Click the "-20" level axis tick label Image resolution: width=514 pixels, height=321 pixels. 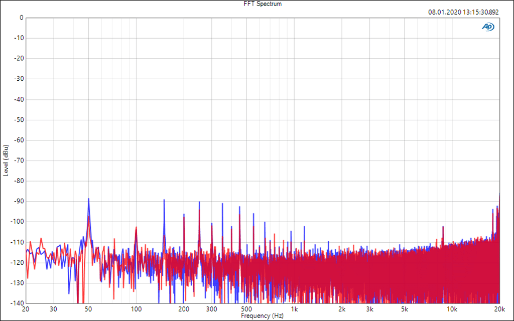coord(19,59)
